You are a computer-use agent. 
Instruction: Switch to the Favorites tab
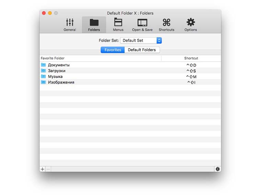pyautogui.click(x=113, y=50)
